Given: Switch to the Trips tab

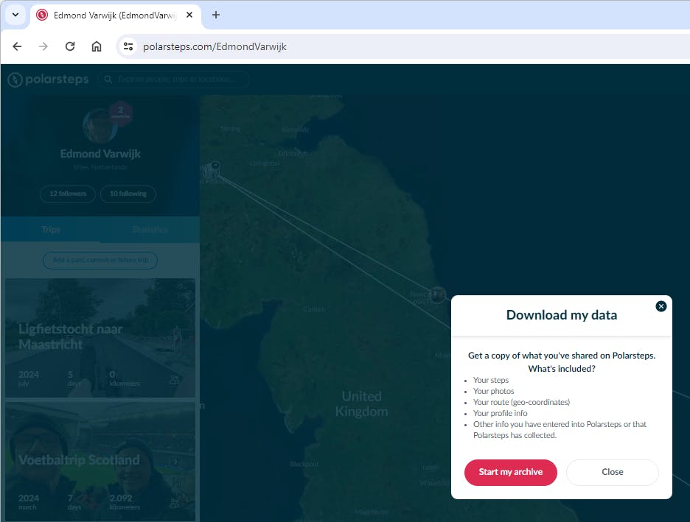Looking at the screenshot, I should tap(51, 230).
